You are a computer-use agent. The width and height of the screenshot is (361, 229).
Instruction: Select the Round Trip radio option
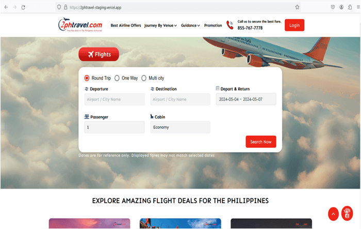(x=87, y=78)
